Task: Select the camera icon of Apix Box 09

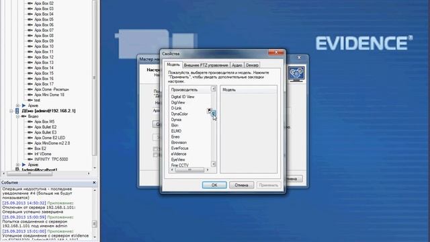Action: [30, 41]
